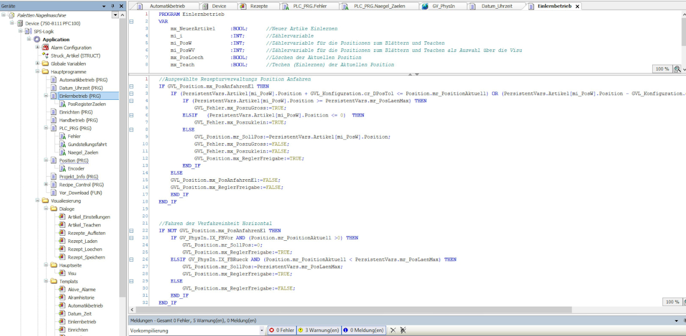Click the implementation editor 100 % zoom button
The image size is (686, 336).
[x=672, y=302]
